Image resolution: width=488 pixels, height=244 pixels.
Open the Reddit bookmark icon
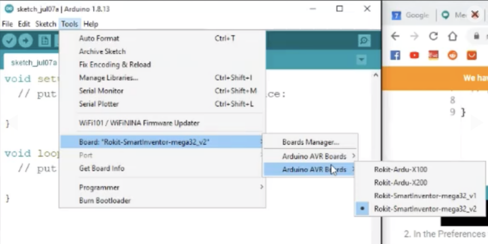452,55
